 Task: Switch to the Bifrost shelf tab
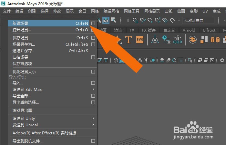[209, 30]
